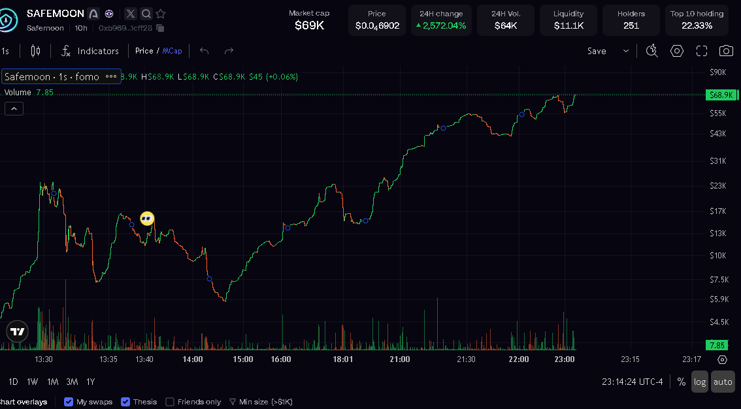Click the arch-shaped launchpad icon beside SAFEMOON
The image size is (741, 409).
(x=94, y=14)
